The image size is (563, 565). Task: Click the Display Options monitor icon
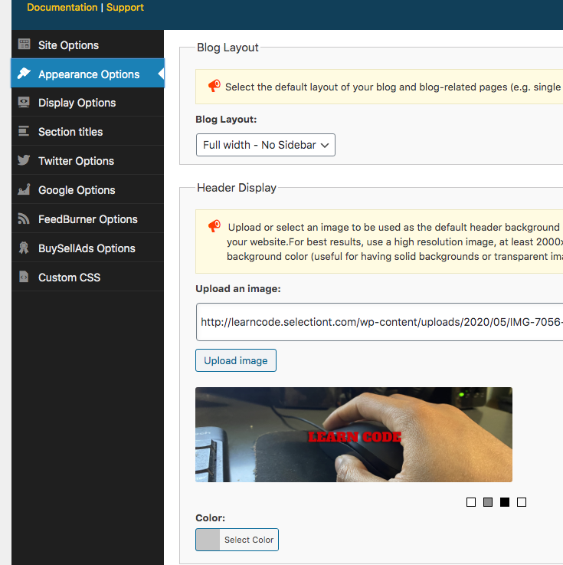pyautogui.click(x=24, y=102)
